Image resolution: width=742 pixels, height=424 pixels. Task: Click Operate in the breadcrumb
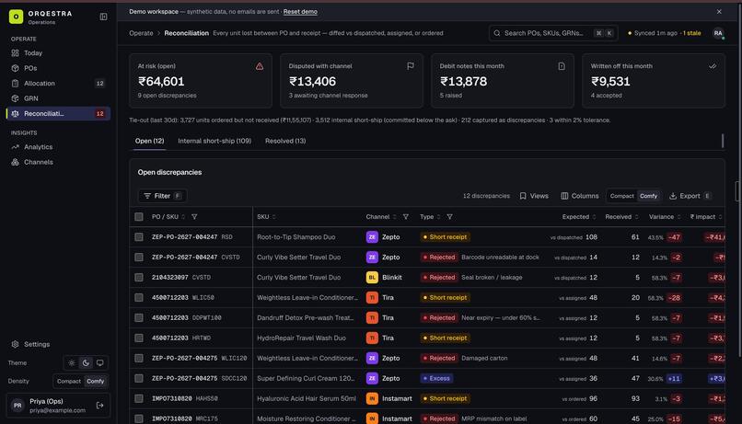click(x=141, y=33)
